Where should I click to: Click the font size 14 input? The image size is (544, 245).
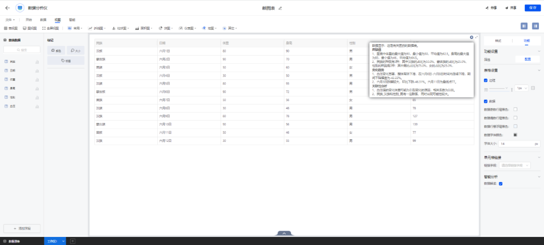coord(519,143)
